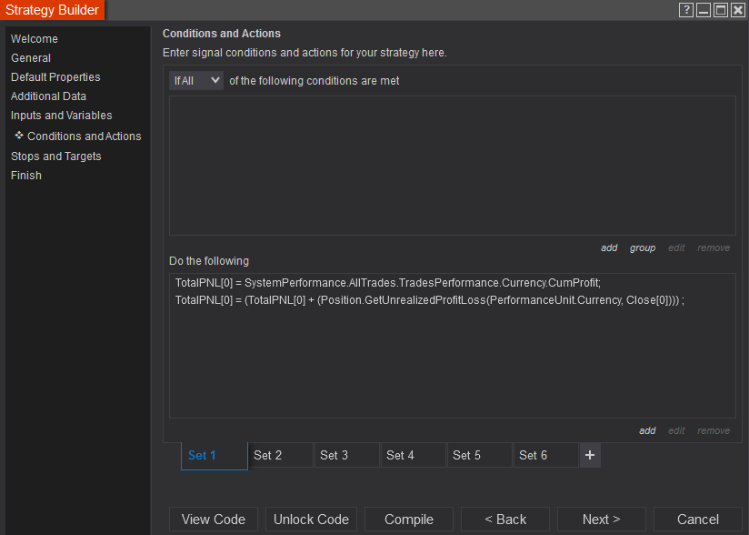The width and height of the screenshot is (749, 535).
Task: Open the 'If All' conditions dropdown
Action: pyautogui.click(x=196, y=80)
